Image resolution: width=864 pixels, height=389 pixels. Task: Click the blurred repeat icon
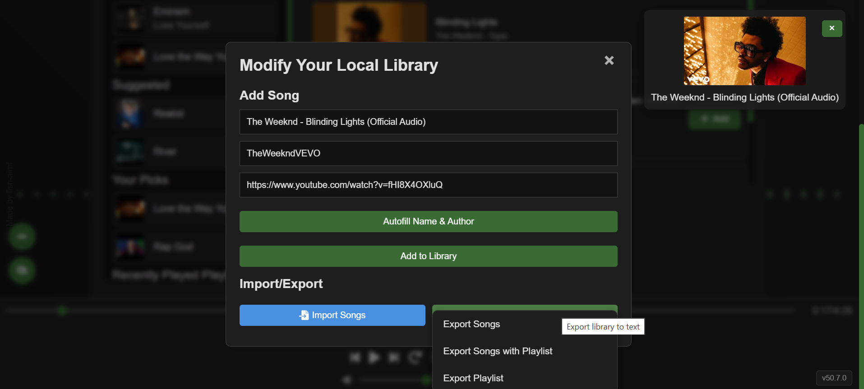coord(415,357)
